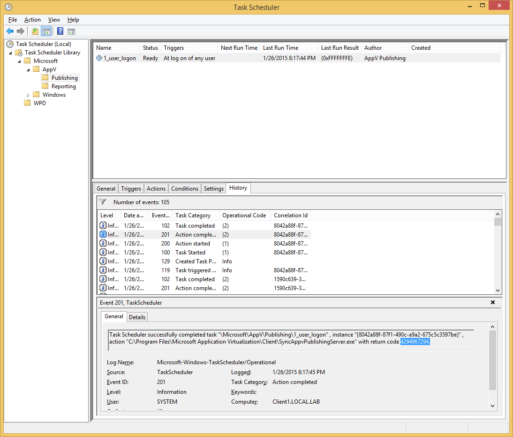Viewport: 513px width, 437px height.
Task: Click info icon of event 102 with 1590c639
Action: 103,279
